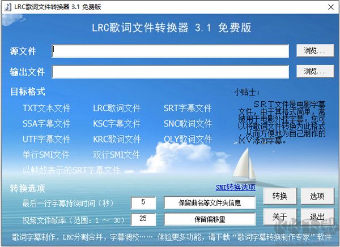Open the 选项 settings button
340x247 pixels.
(317, 196)
